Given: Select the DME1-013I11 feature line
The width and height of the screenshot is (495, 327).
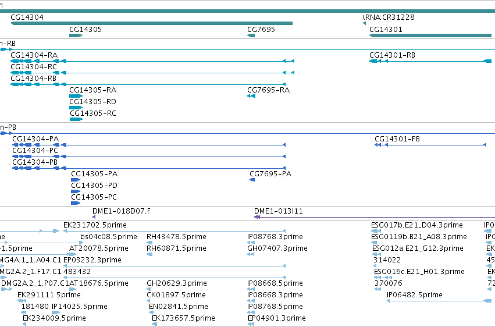Looking at the screenshot, I should [375, 217].
